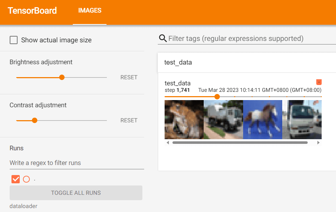Click the Brightness adjustment label
336x212 pixels.
41,62
